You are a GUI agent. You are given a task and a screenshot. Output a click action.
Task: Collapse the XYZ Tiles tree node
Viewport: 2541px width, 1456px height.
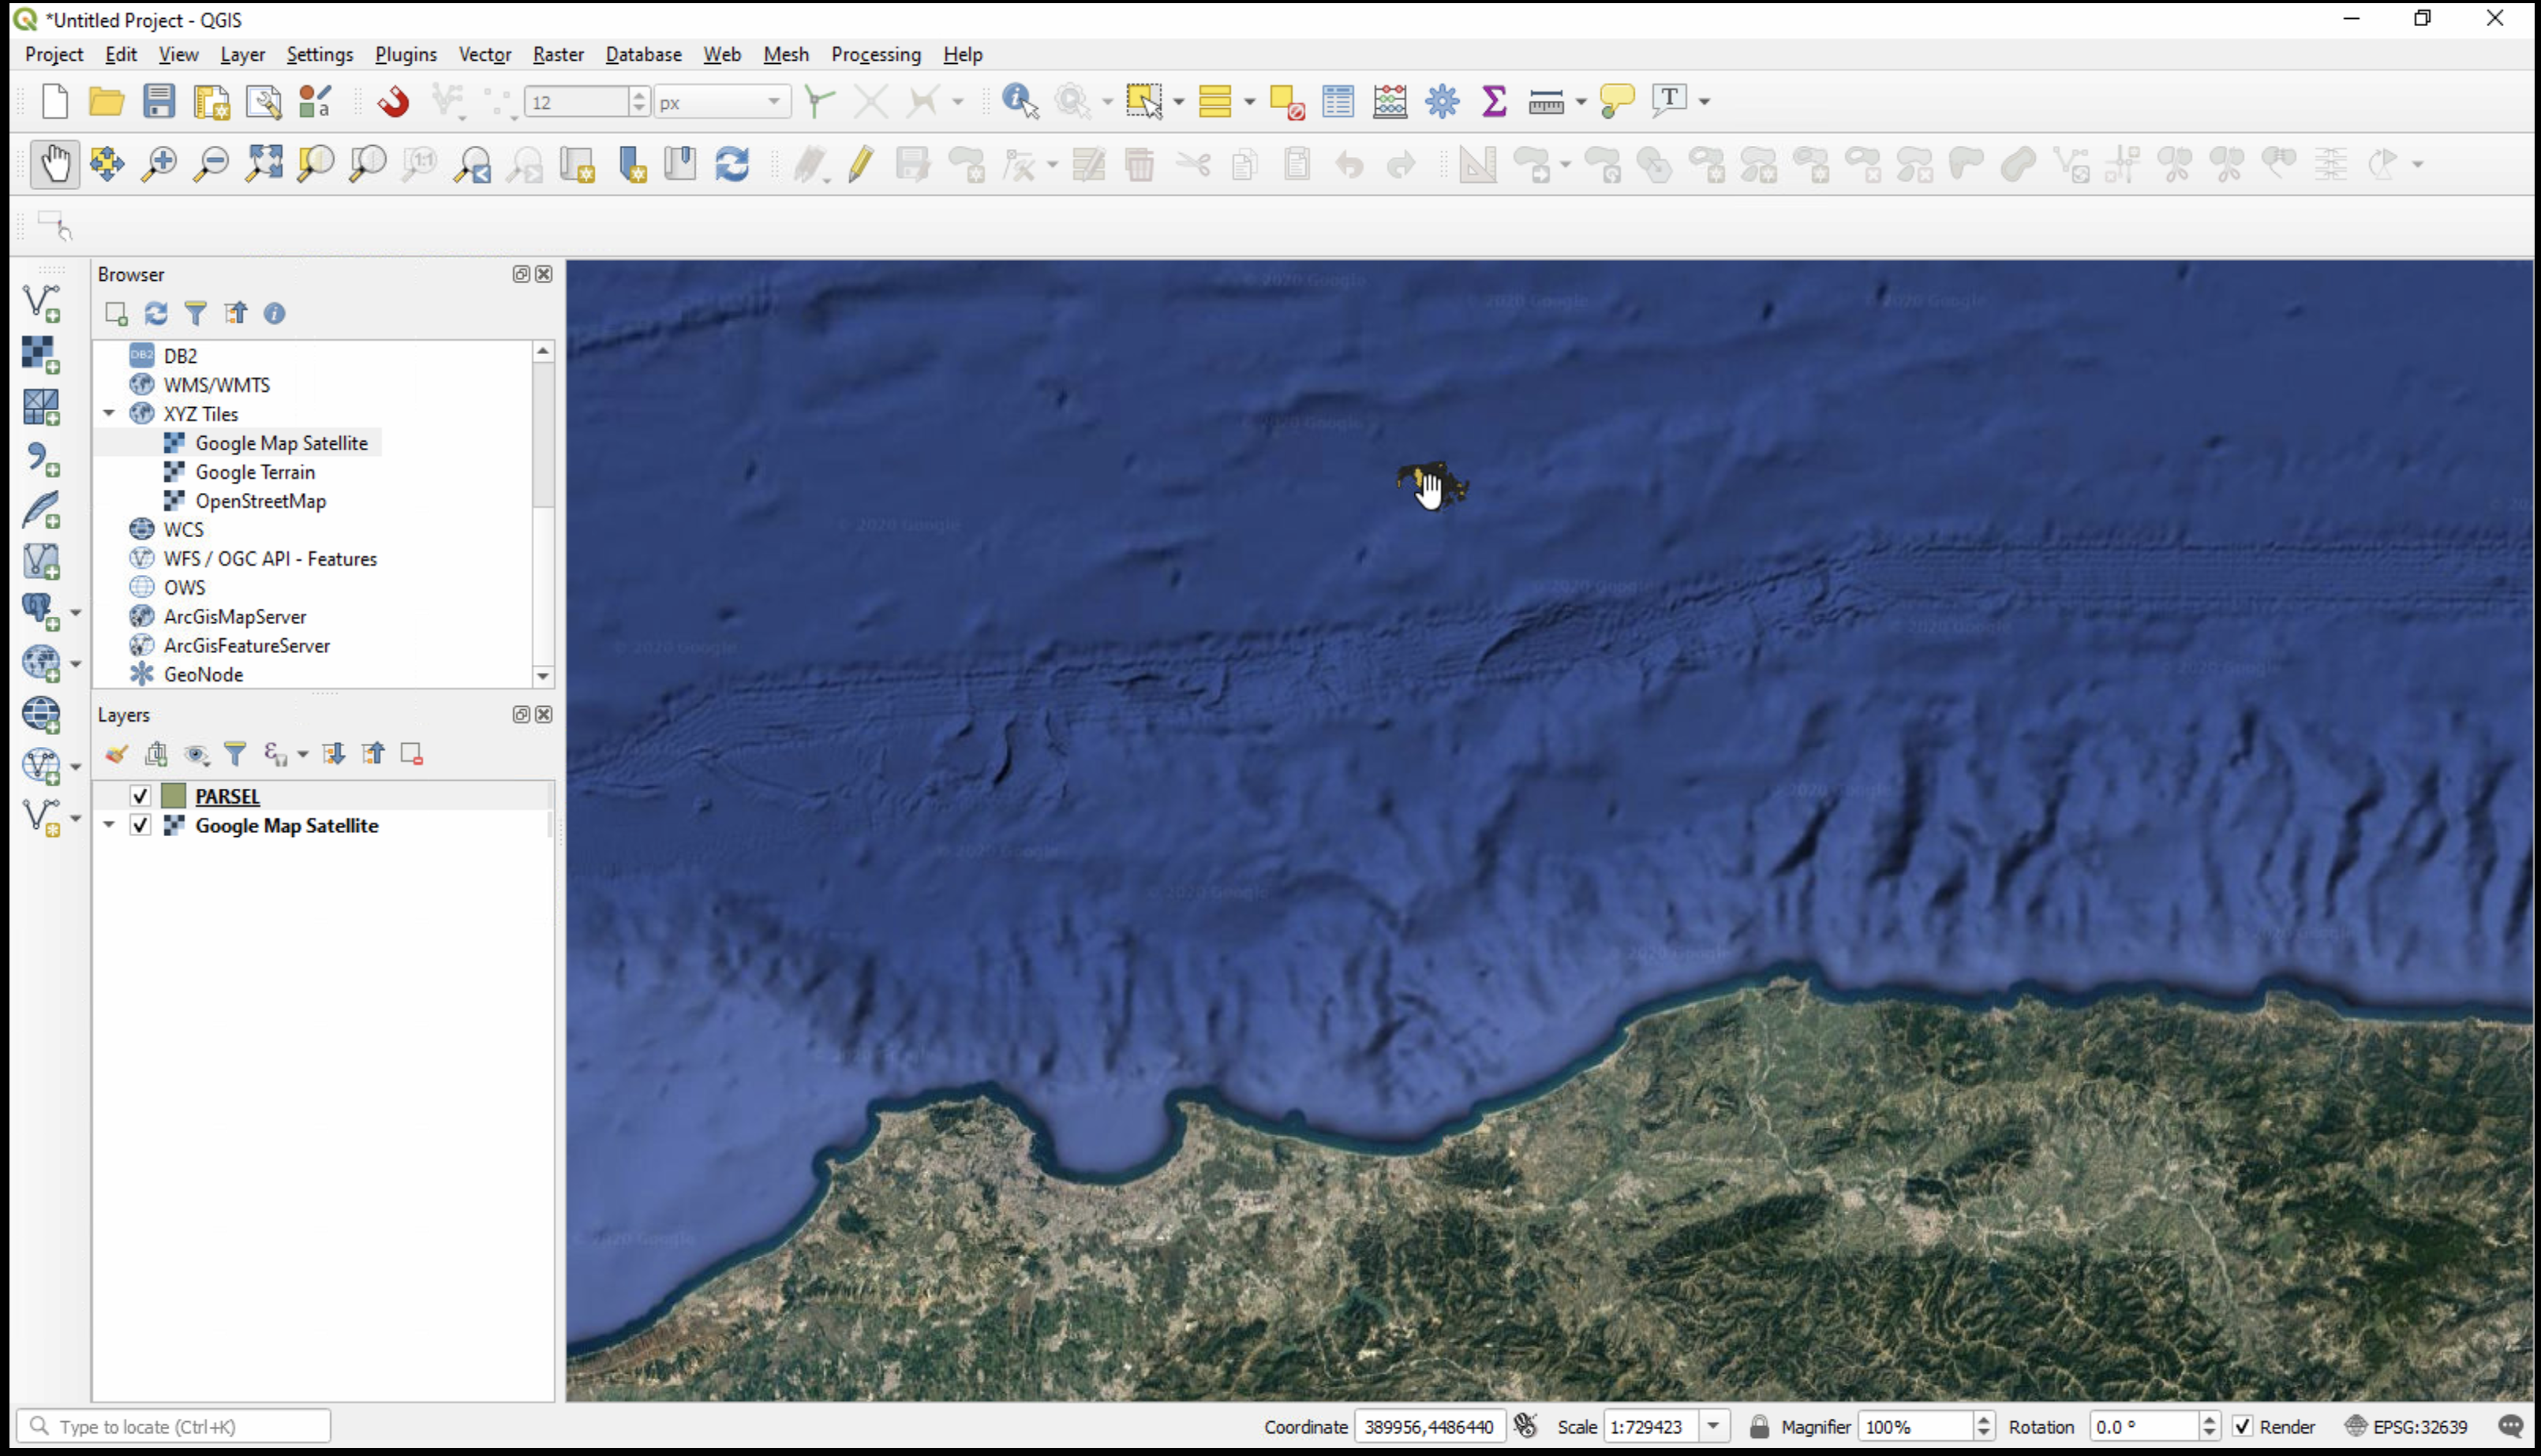109,413
